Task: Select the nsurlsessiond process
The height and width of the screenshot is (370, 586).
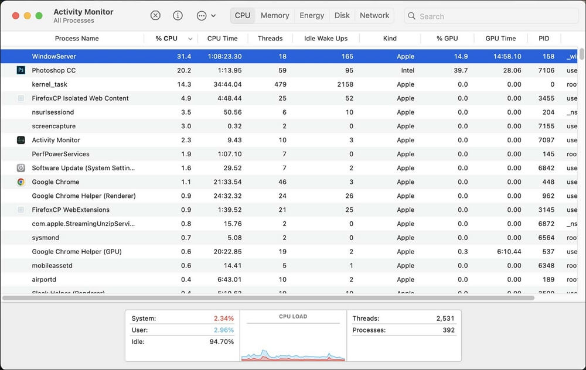Action: 289,112
